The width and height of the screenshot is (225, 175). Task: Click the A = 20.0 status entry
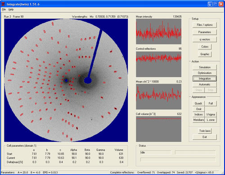coord(23,172)
